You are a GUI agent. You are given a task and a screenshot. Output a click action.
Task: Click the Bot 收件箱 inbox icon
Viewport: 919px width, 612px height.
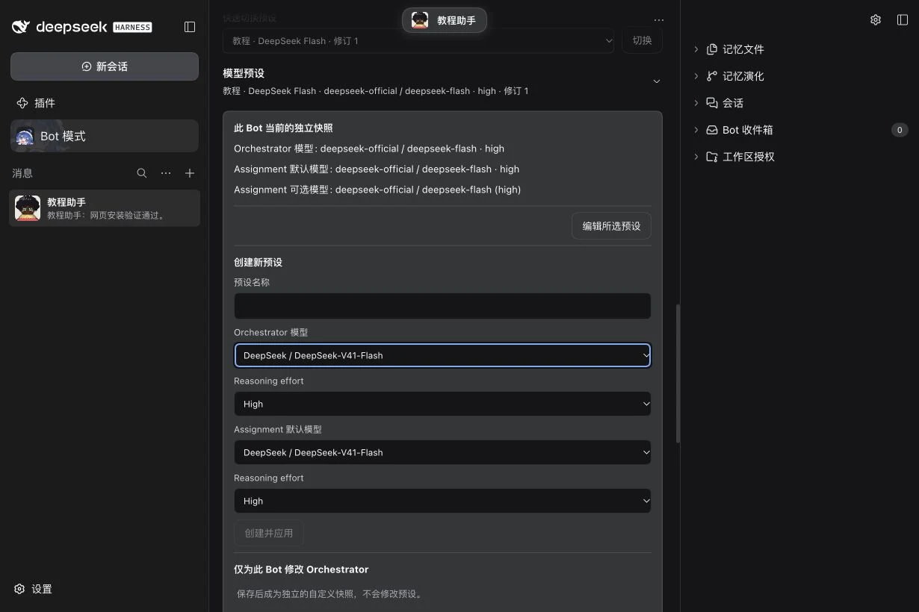[x=712, y=130]
